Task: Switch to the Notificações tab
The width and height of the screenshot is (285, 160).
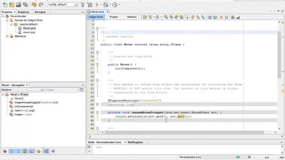Action: 135,142
